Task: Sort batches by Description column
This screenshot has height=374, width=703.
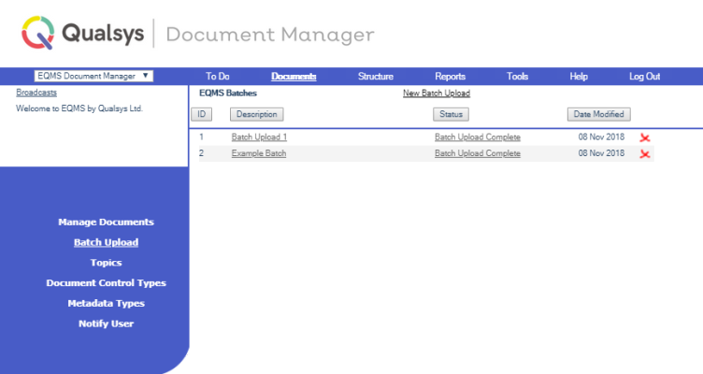Action: (256, 114)
